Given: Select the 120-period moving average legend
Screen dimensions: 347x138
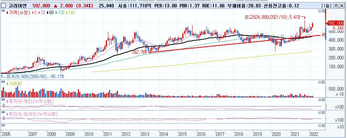Looking at the screenshot, I should [x=60, y=13].
